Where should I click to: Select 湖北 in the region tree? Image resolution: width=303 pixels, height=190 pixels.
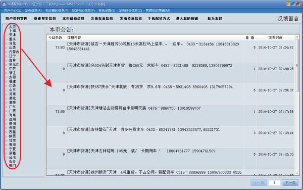pyautogui.click(x=12, y=99)
